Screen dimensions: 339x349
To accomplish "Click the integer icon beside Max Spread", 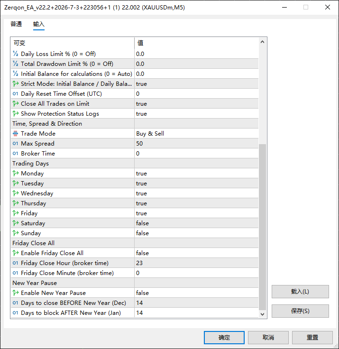I will 15,144.
